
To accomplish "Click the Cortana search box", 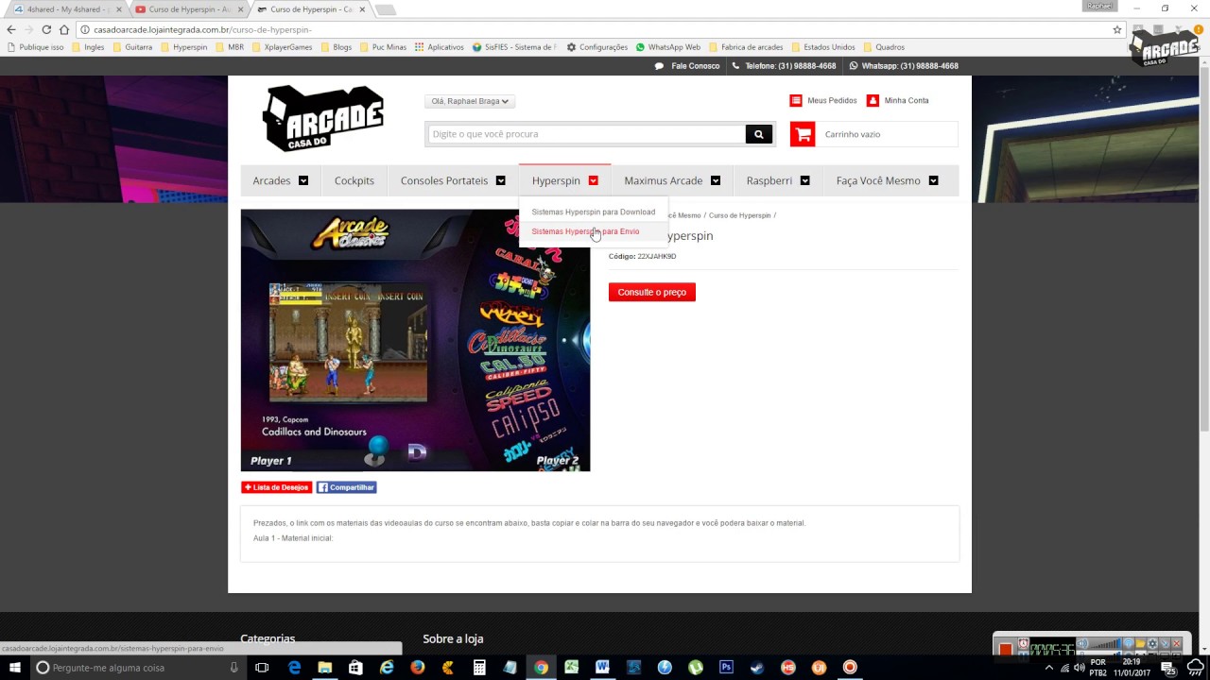I will [x=138, y=668].
